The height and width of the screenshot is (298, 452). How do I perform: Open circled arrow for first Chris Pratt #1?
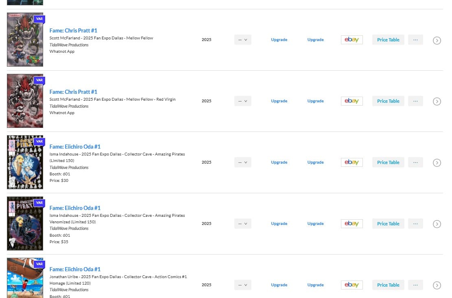(x=437, y=40)
